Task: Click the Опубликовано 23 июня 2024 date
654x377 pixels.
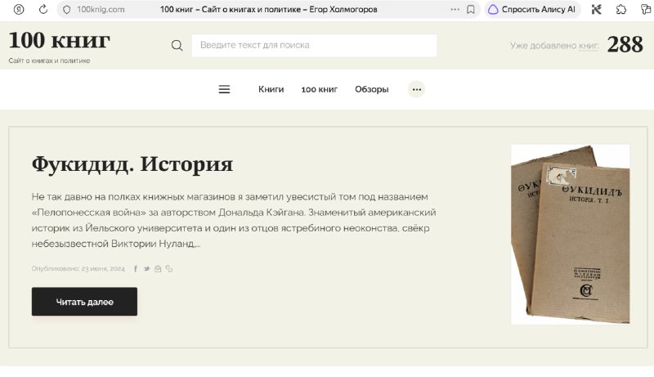Action: pos(78,268)
